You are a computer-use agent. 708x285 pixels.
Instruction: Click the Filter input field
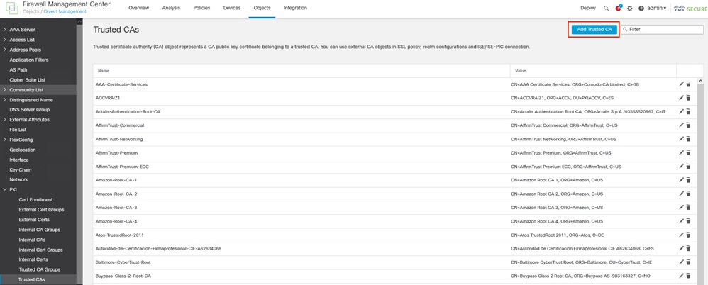click(662, 29)
